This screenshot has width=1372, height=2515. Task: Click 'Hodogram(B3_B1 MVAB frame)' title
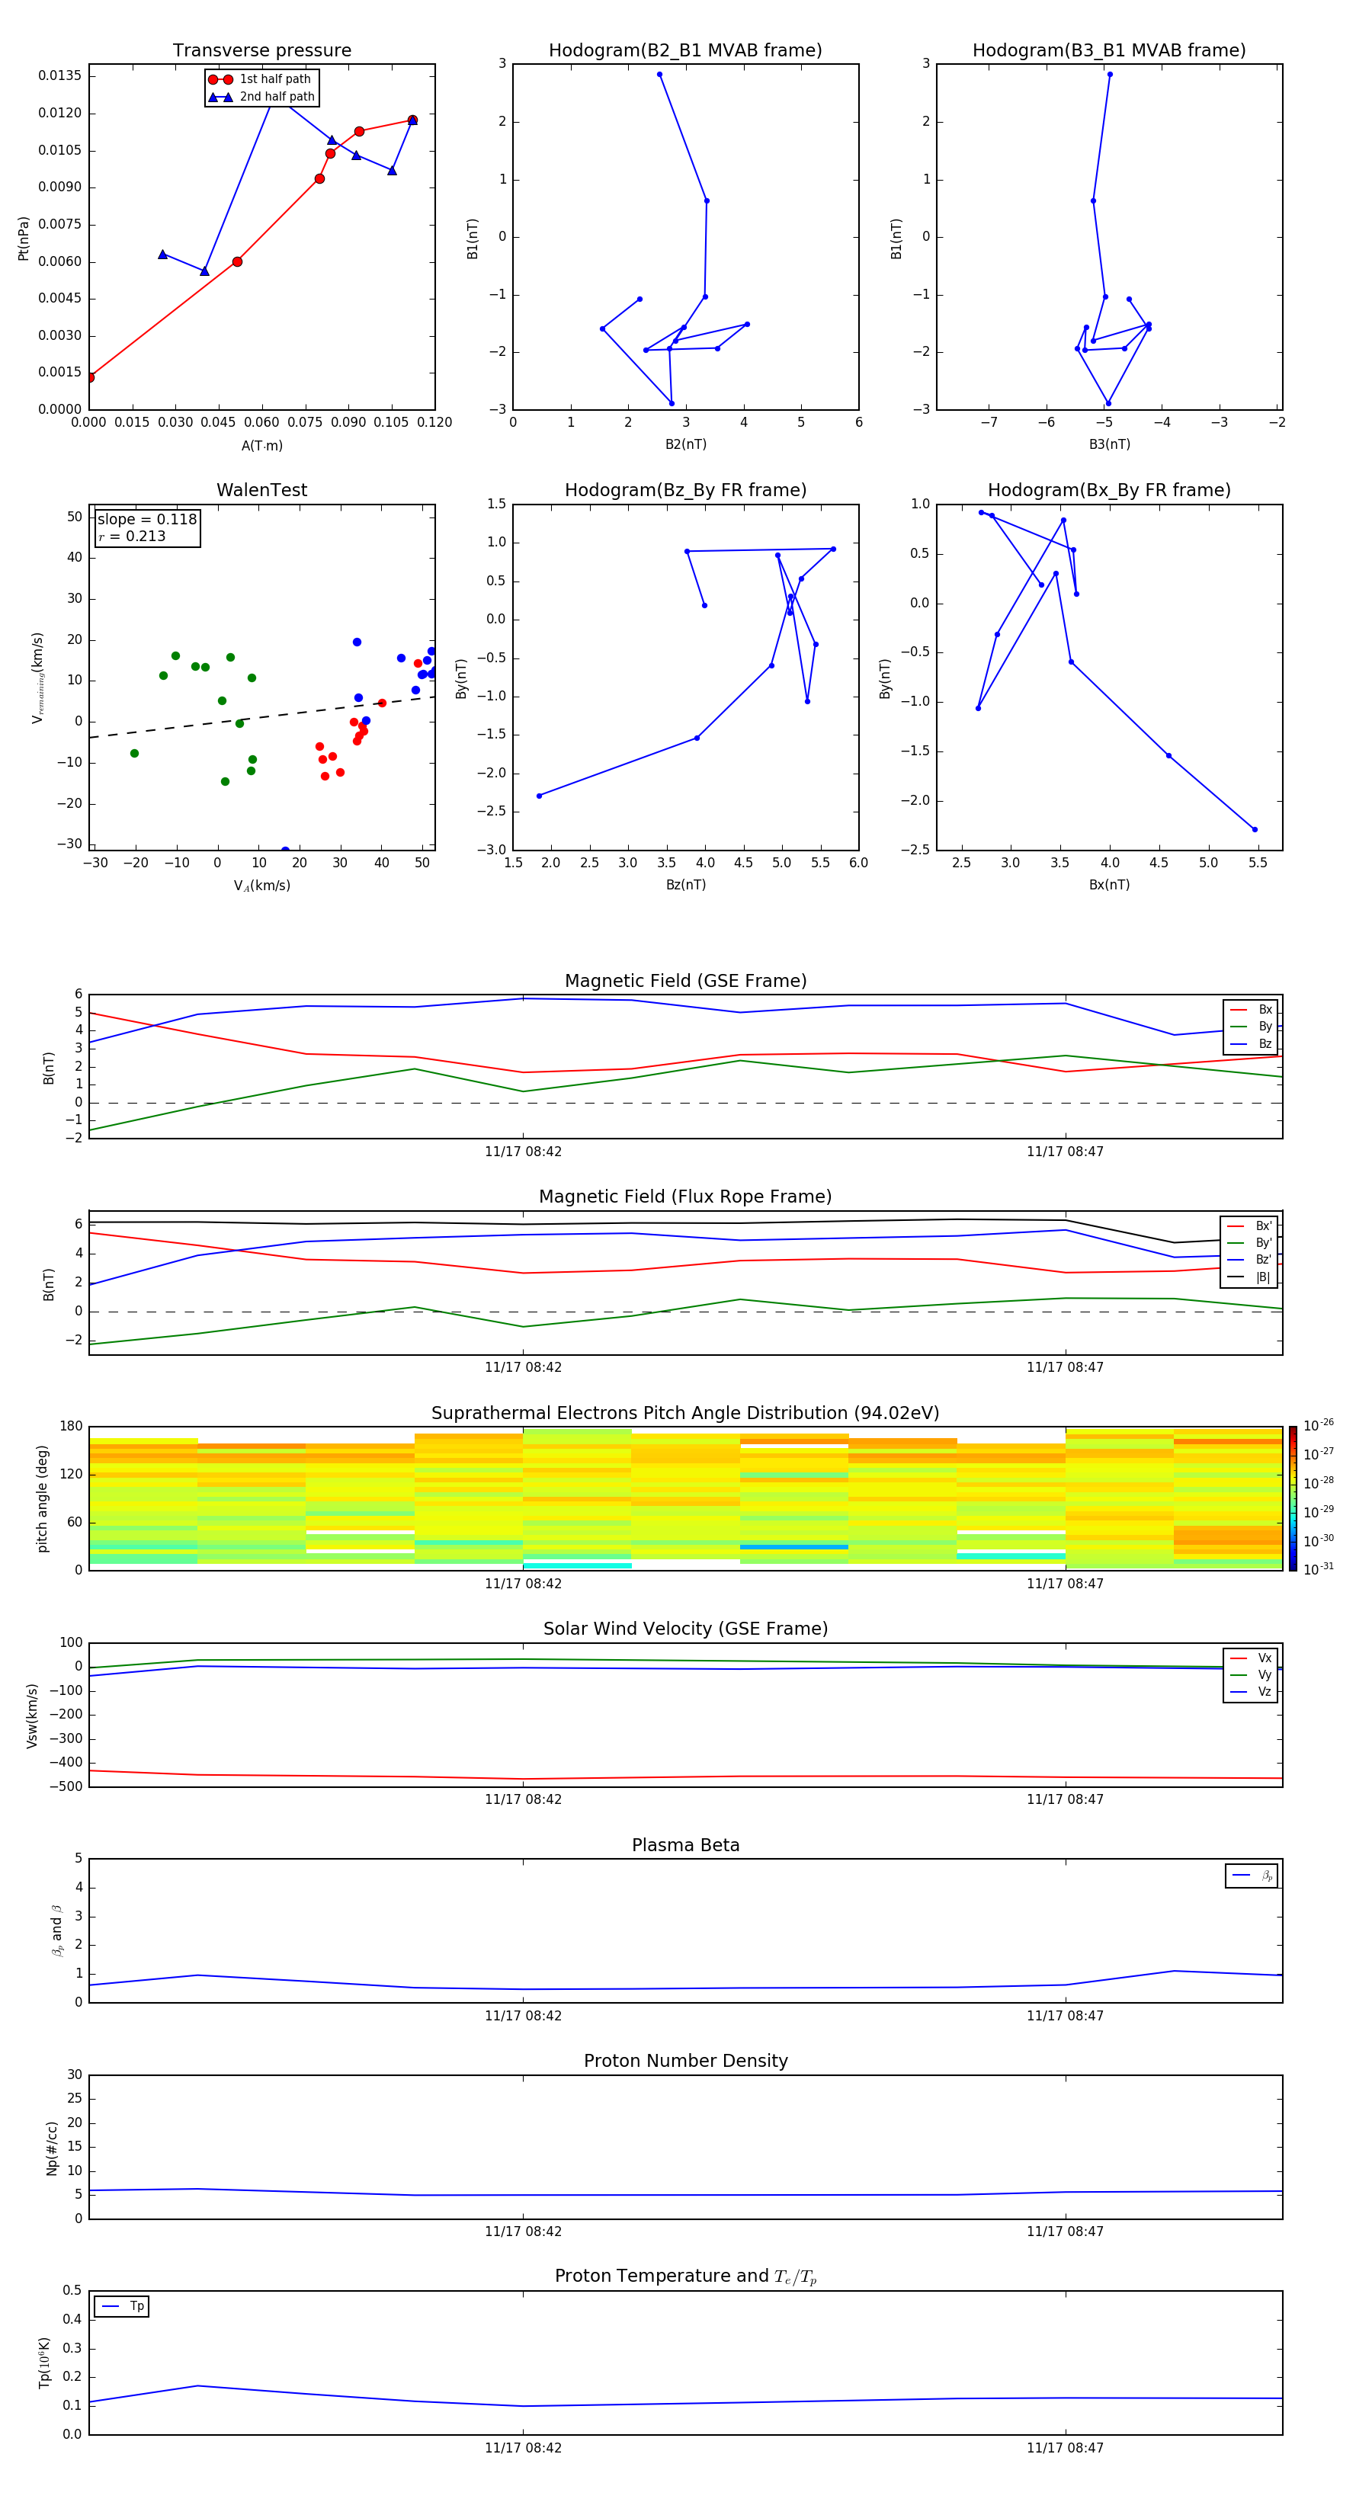pos(1109,51)
